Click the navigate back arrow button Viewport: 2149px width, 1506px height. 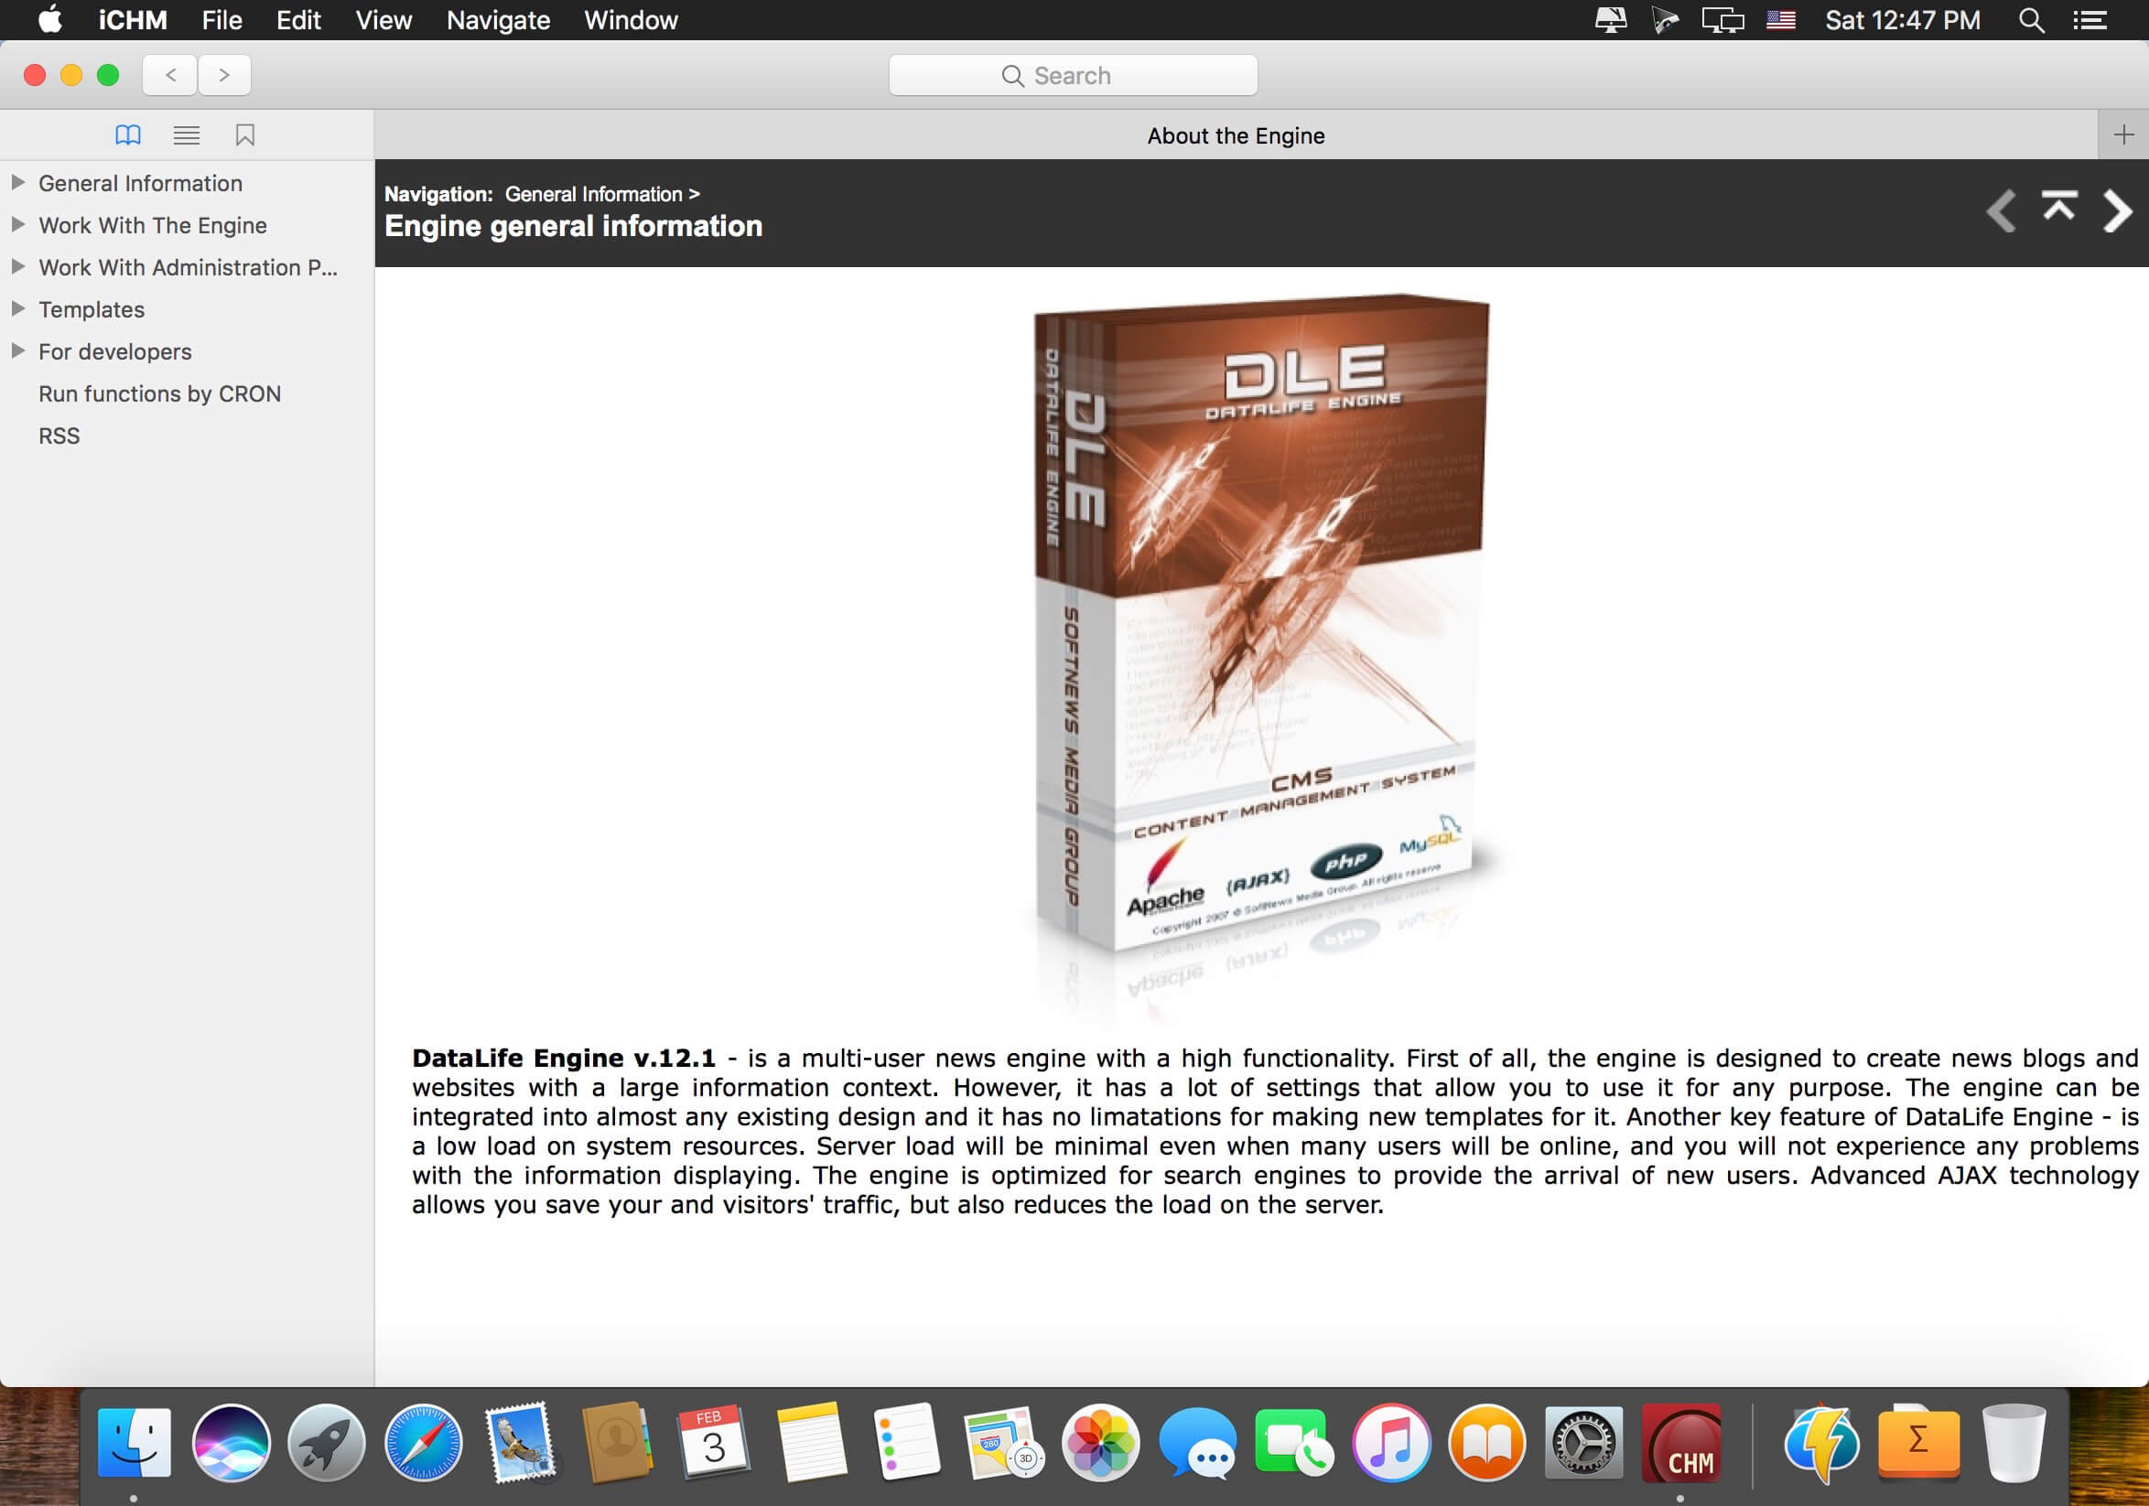[1999, 212]
